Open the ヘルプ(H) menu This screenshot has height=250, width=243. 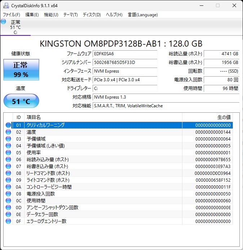pyautogui.click(x=114, y=15)
